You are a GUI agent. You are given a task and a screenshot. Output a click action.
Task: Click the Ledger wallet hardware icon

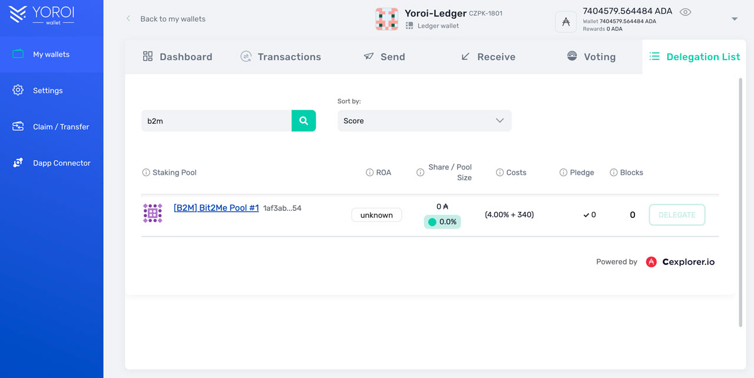[409, 26]
